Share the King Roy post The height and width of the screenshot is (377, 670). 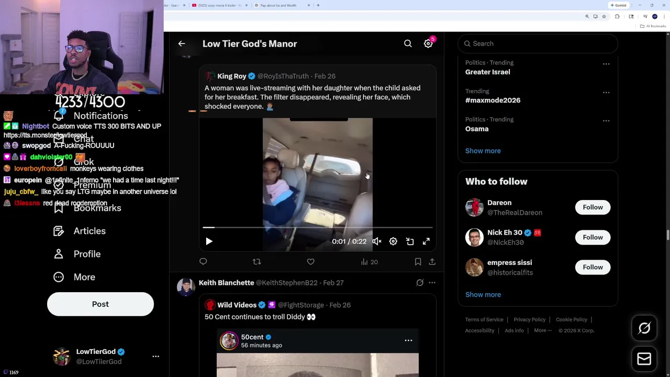(x=432, y=262)
